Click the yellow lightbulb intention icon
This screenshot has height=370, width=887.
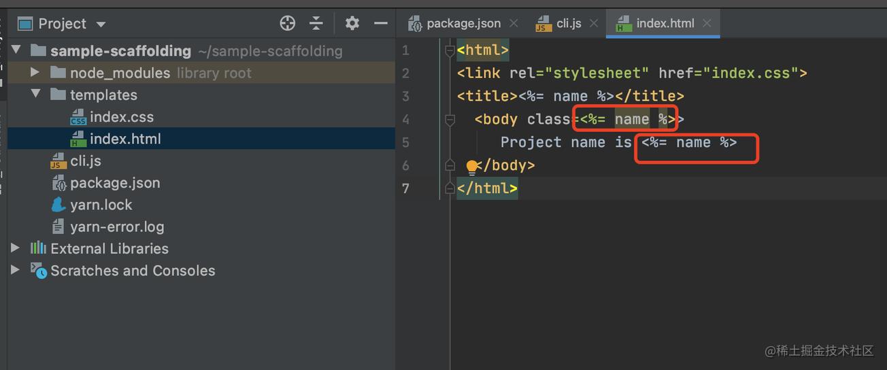(471, 166)
